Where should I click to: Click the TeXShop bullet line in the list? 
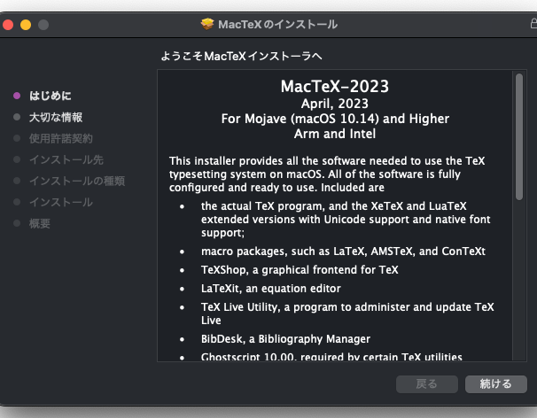(300, 270)
